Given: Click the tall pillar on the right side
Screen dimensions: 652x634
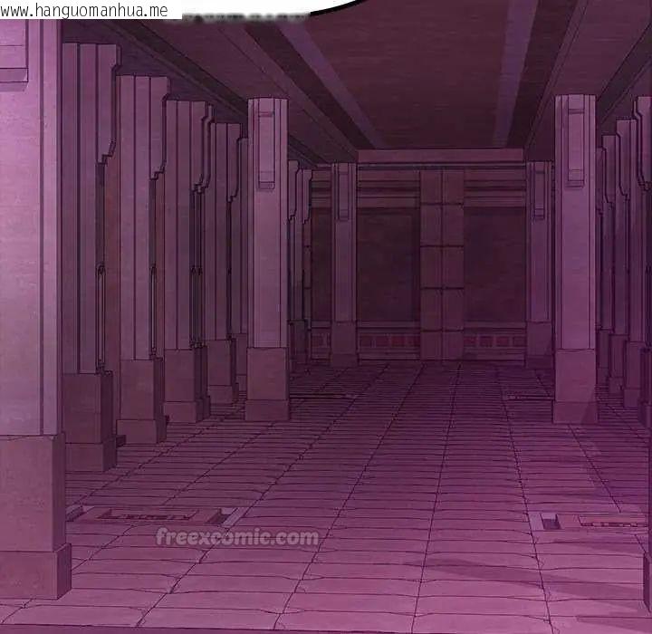Looking at the screenshot, I should [x=575, y=259].
